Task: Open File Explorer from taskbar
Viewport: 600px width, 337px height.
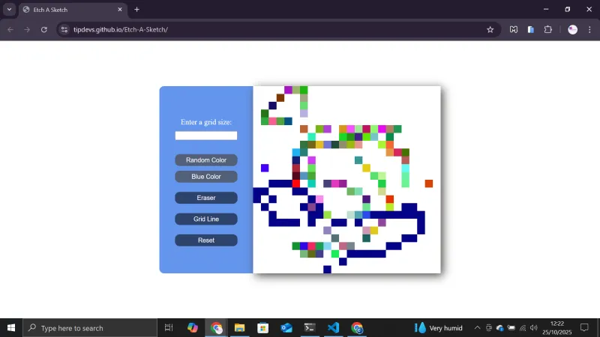Action: [x=239, y=328]
